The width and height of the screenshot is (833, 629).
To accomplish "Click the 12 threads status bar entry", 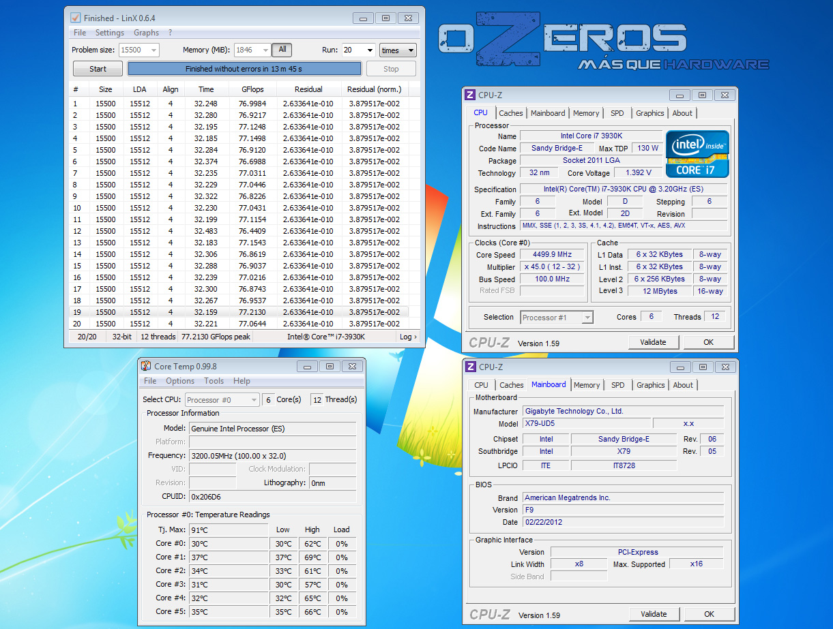I will 158,337.
